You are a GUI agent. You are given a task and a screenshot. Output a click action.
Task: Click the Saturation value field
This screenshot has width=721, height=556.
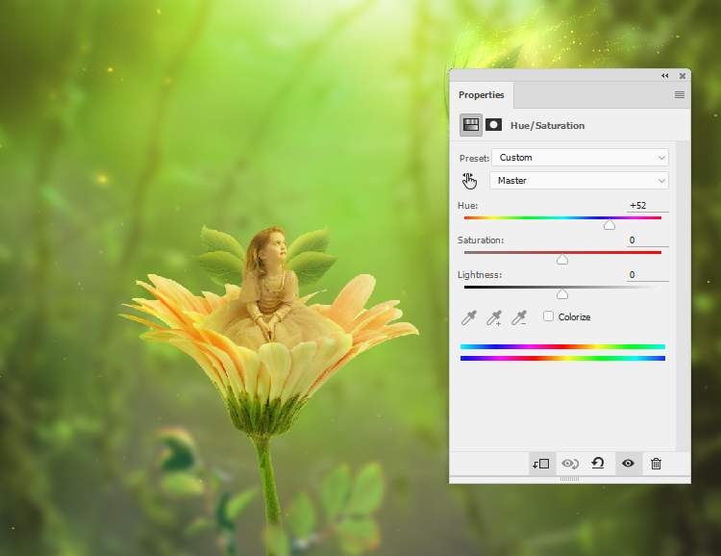647,240
